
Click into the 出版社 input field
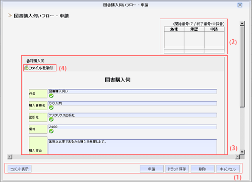coord(132,115)
